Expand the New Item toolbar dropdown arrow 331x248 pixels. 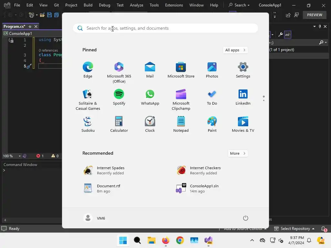pyautogui.click(x=37, y=15)
